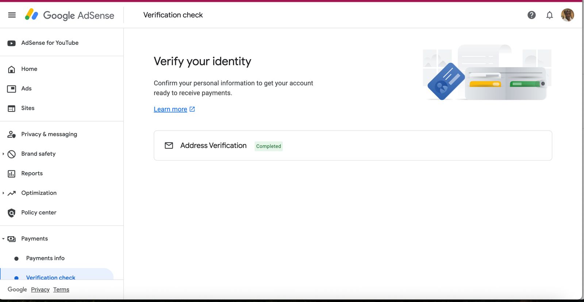Click the Home house icon

pos(12,69)
